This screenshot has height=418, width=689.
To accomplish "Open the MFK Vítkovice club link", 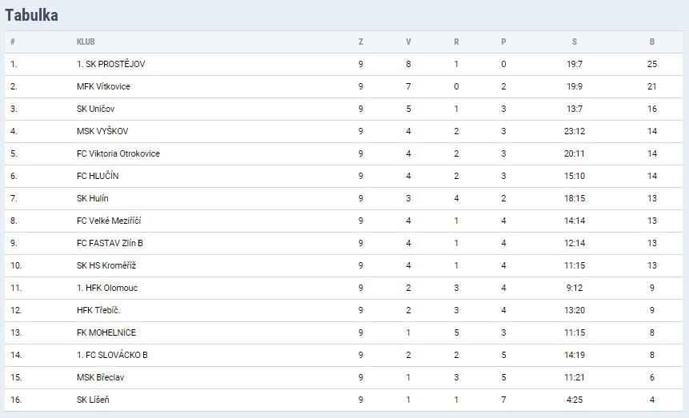I will click(x=103, y=86).
